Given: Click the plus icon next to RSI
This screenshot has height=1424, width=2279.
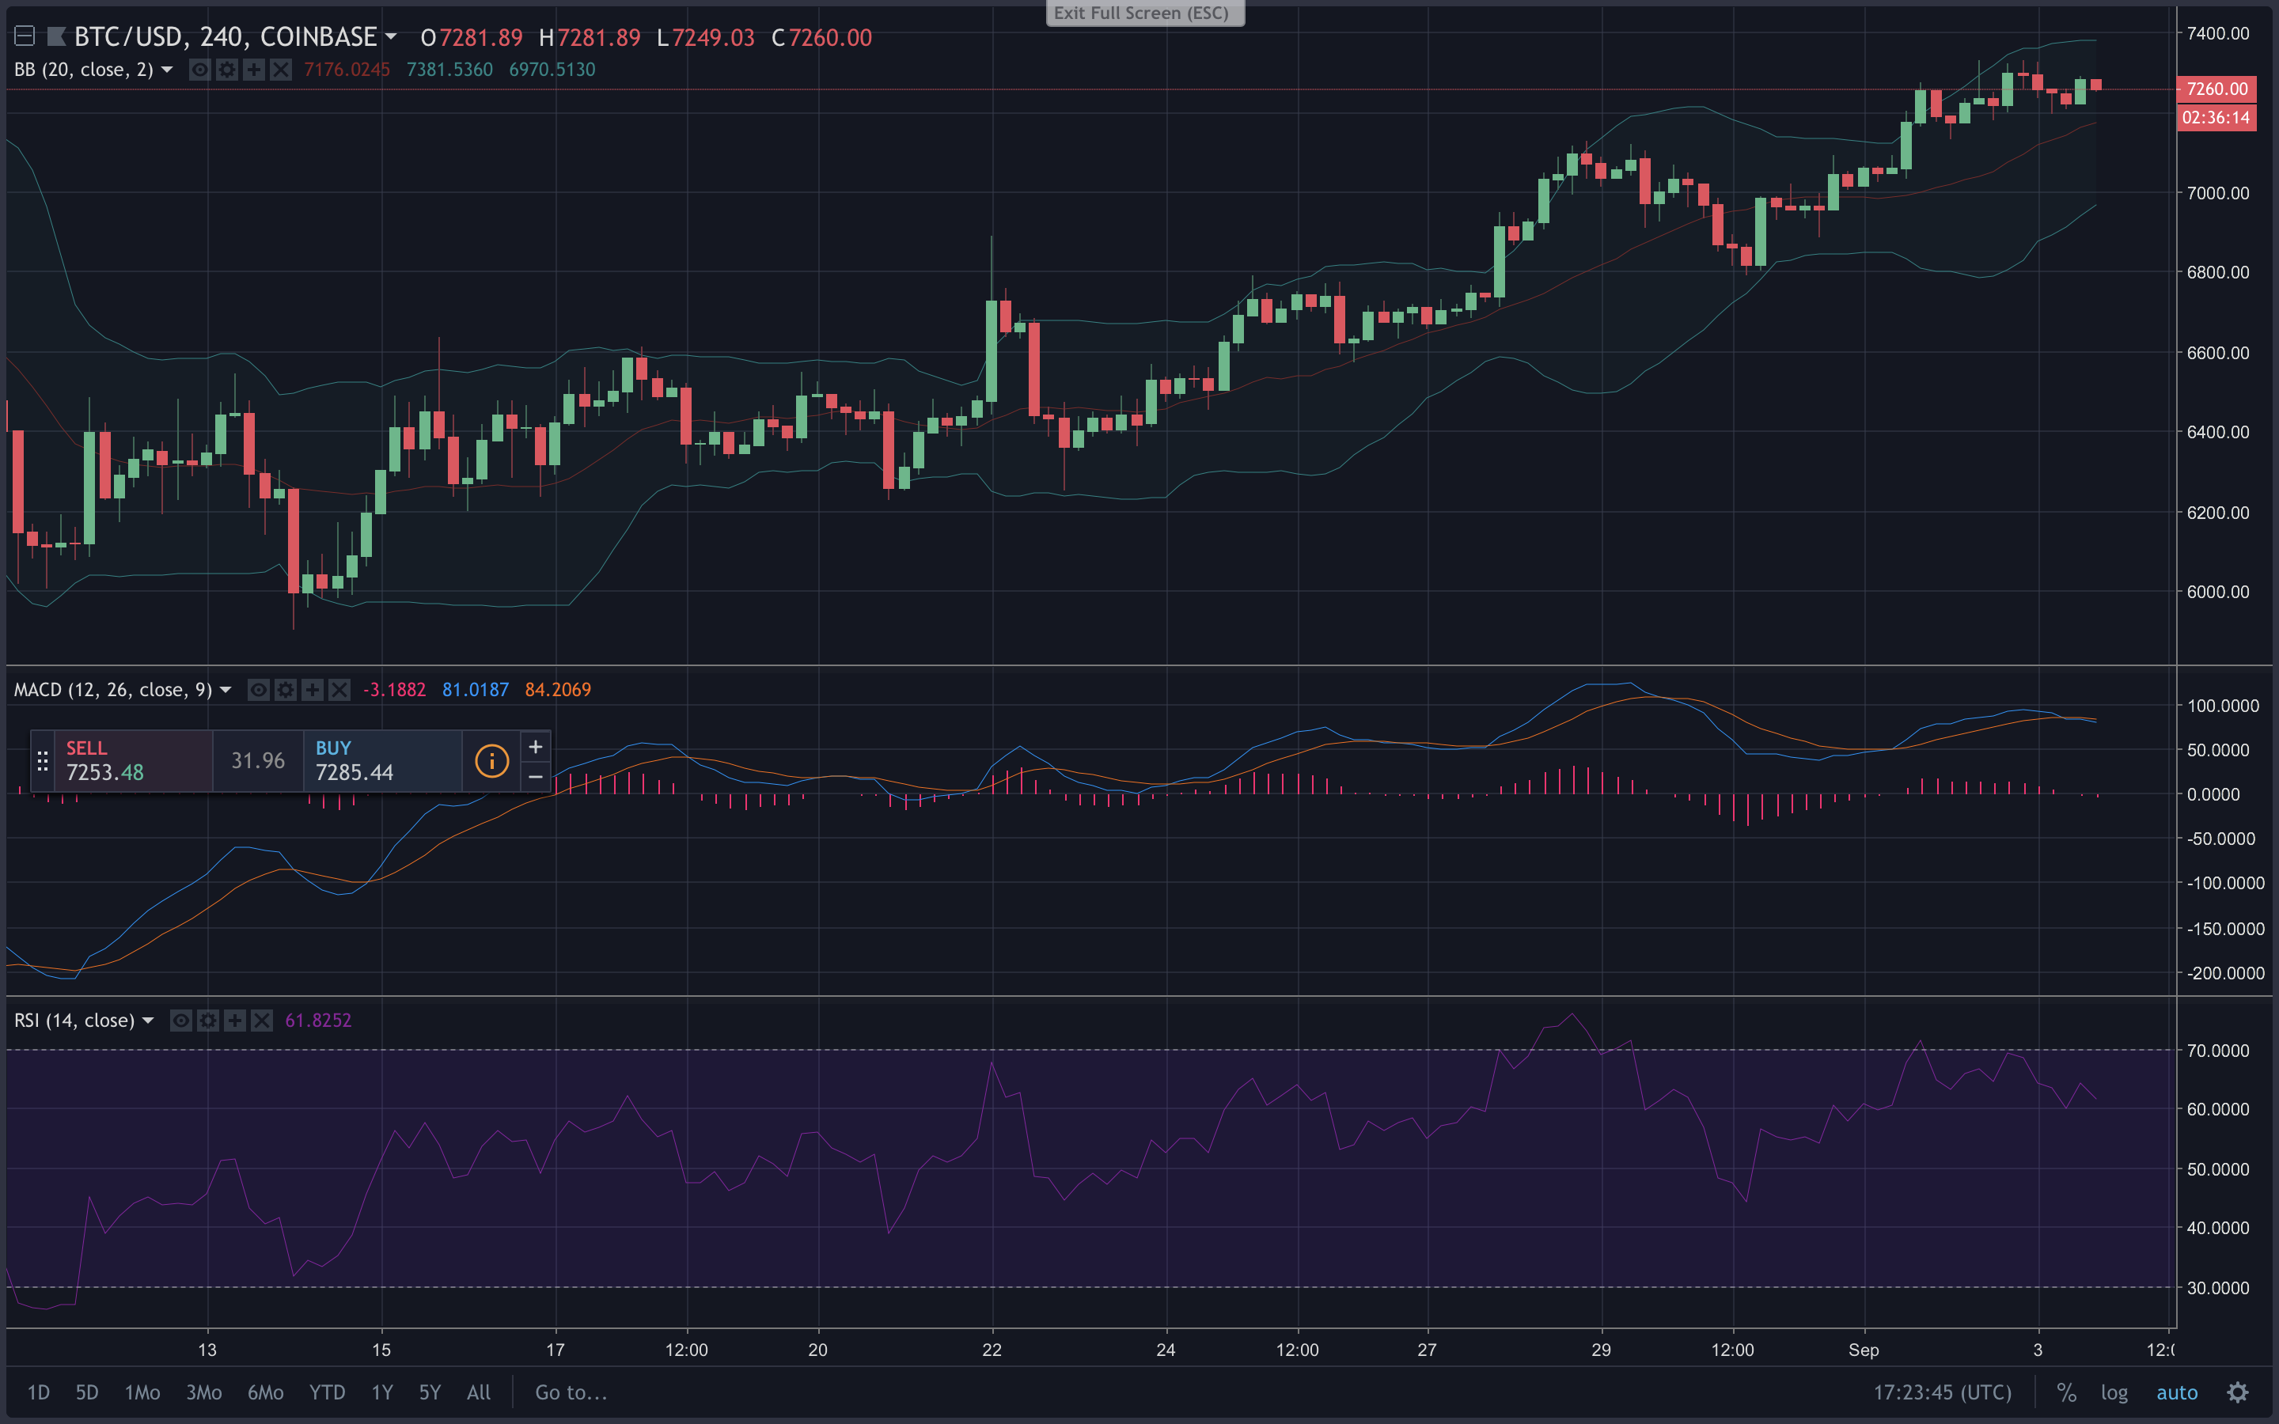Looking at the screenshot, I should (x=234, y=1020).
